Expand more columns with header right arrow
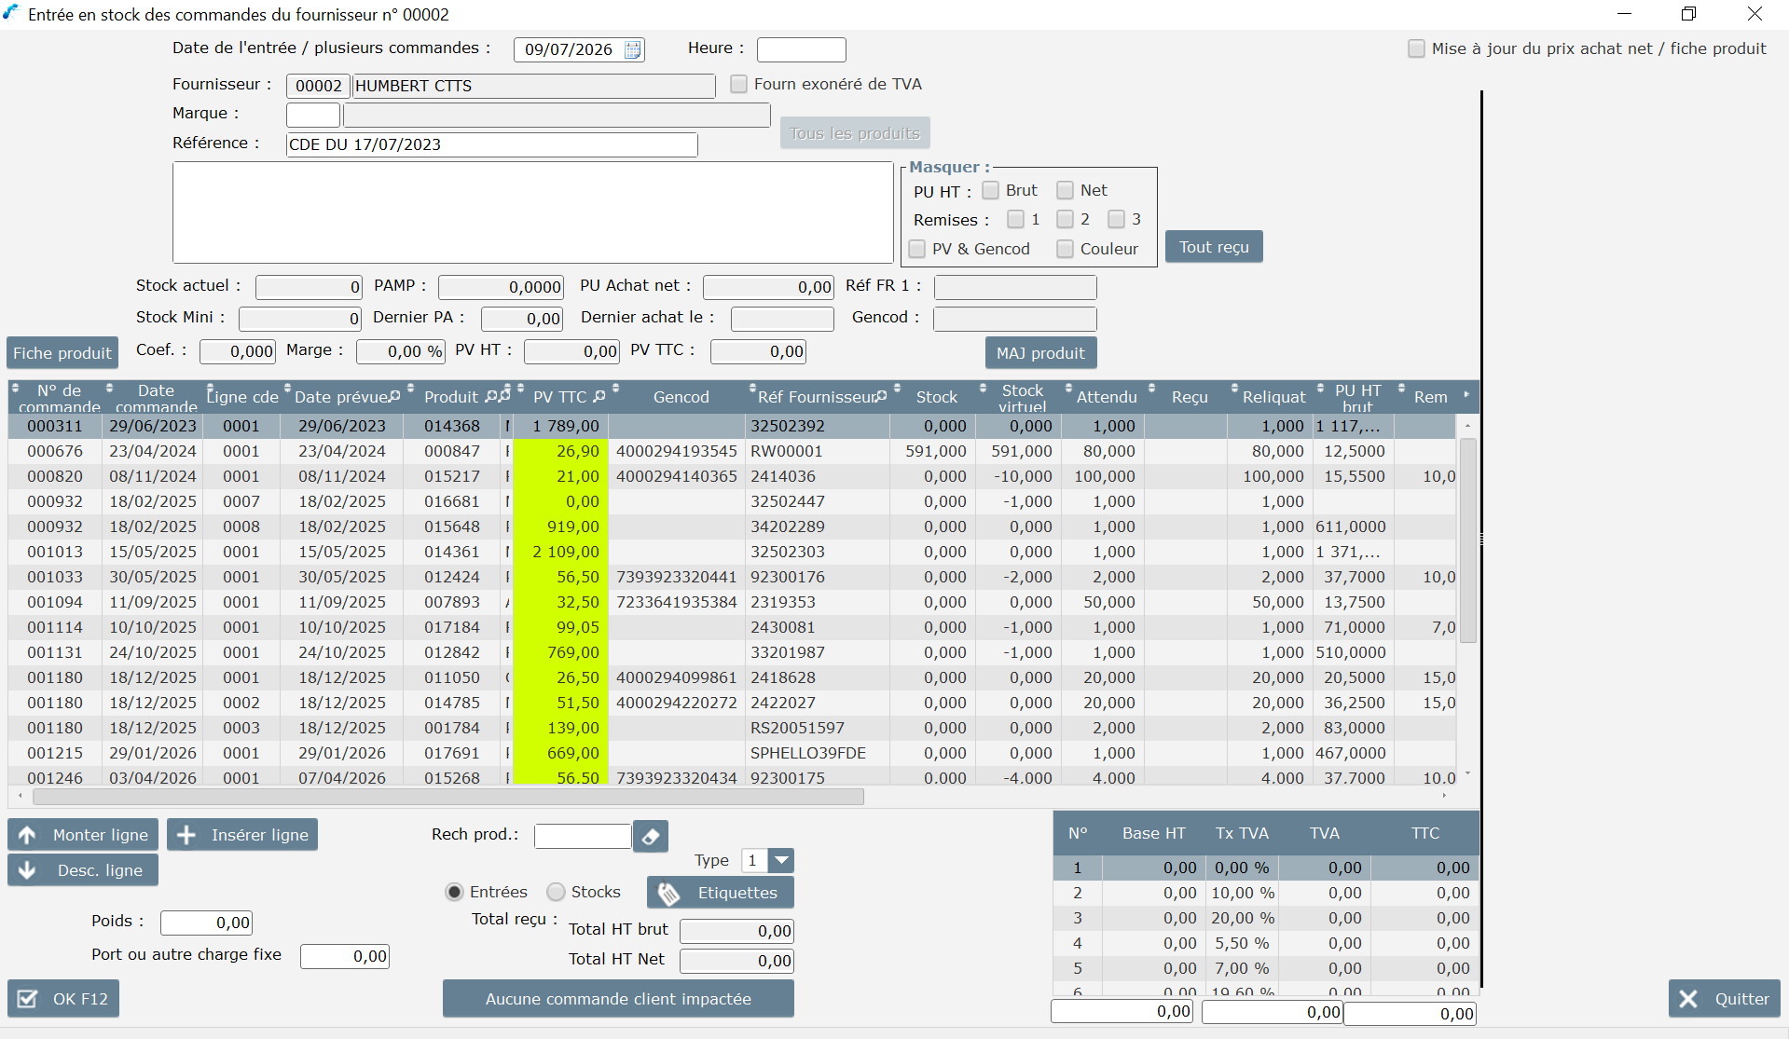The width and height of the screenshot is (1789, 1039). point(1466,395)
